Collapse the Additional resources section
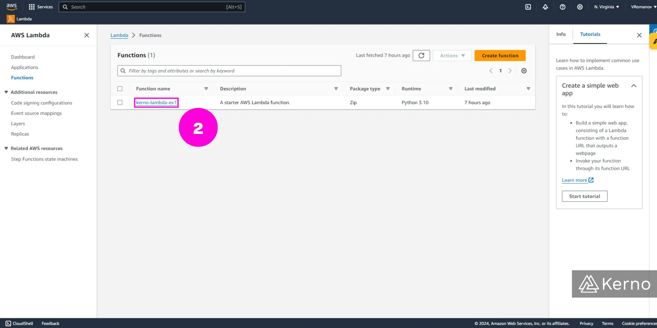Screen dimensions: 657x328 (6, 92)
